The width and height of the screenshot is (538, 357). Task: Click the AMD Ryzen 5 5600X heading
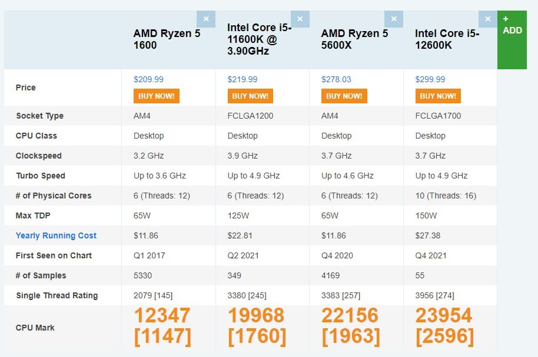(x=354, y=39)
